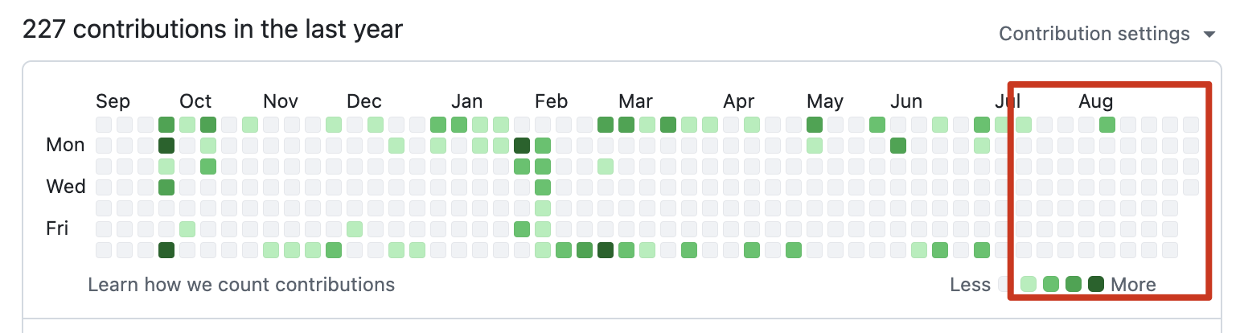Open the Contribution settings dropdown
This screenshot has width=1240, height=333.
pos(1107,34)
